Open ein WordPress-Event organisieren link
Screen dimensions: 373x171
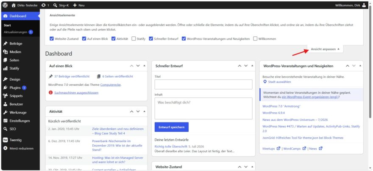coord(310,98)
